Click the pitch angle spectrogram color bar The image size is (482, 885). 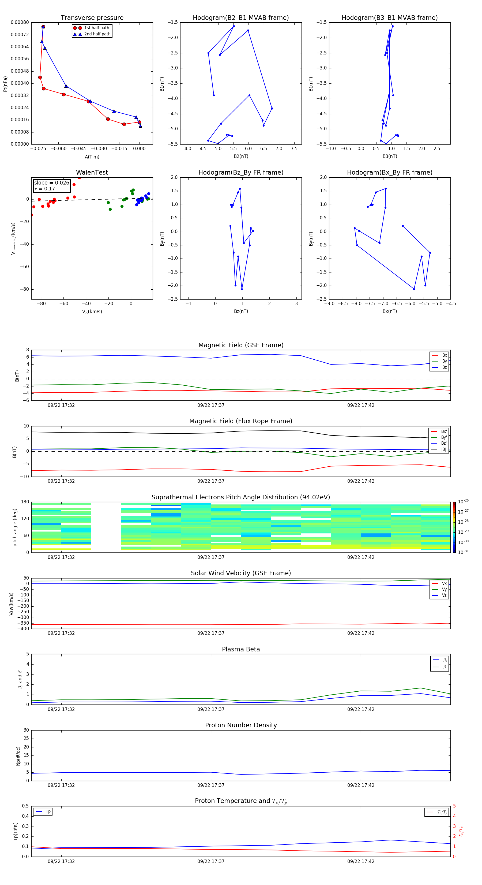point(454,527)
